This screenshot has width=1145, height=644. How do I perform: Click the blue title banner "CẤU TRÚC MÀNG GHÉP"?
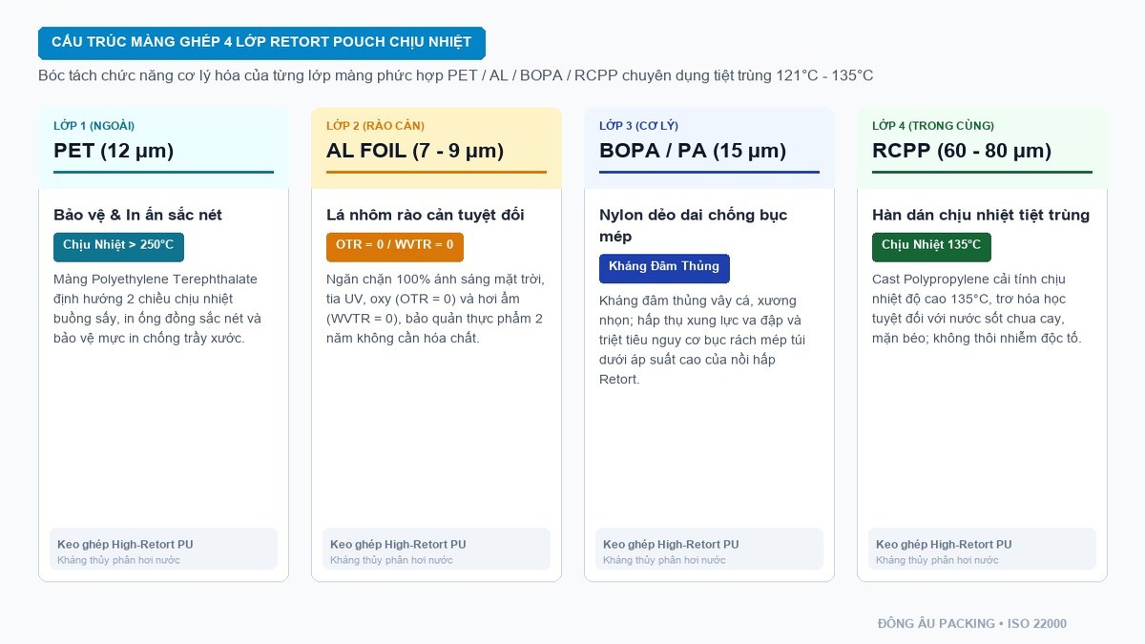[261, 43]
